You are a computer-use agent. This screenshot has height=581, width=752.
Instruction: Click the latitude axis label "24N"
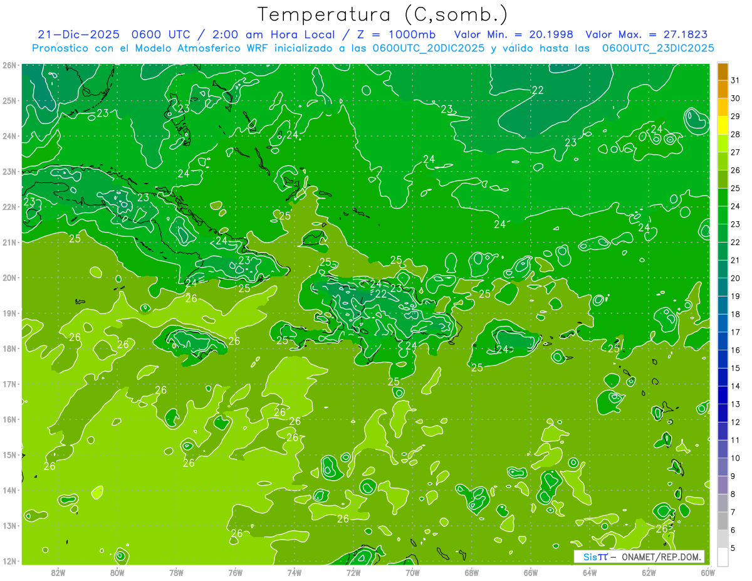[9, 136]
